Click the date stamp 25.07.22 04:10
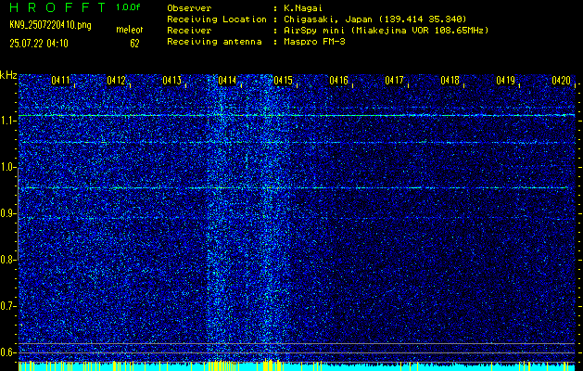The width and height of the screenshot is (583, 371). pyautogui.click(x=39, y=44)
